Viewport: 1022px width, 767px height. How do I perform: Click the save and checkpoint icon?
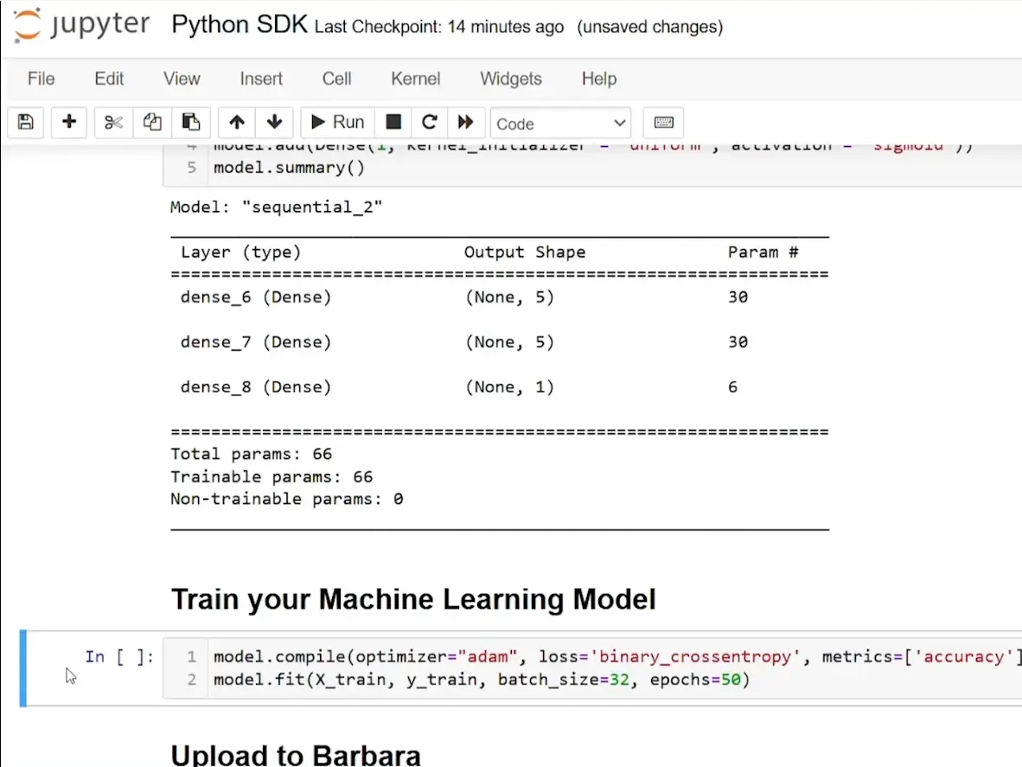click(x=26, y=123)
